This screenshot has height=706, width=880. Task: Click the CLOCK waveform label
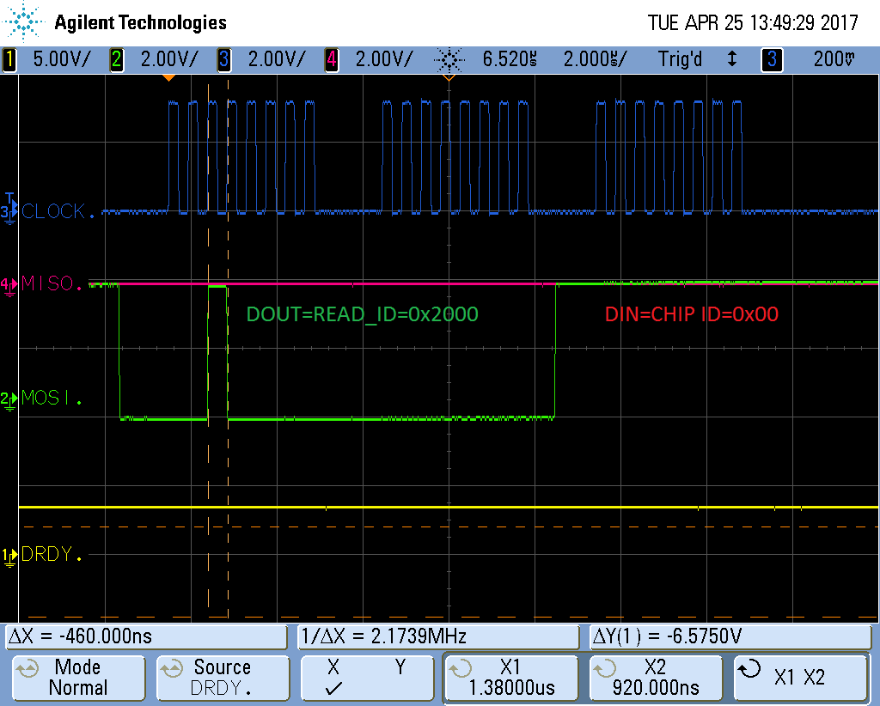point(58,211)
